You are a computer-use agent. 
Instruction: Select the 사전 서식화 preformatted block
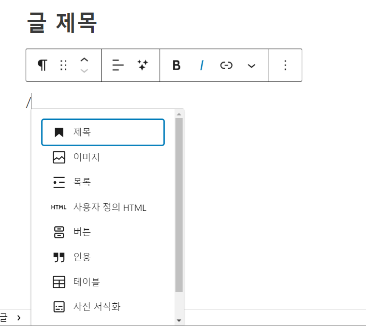pyautogui.click(x=103, y=307)
